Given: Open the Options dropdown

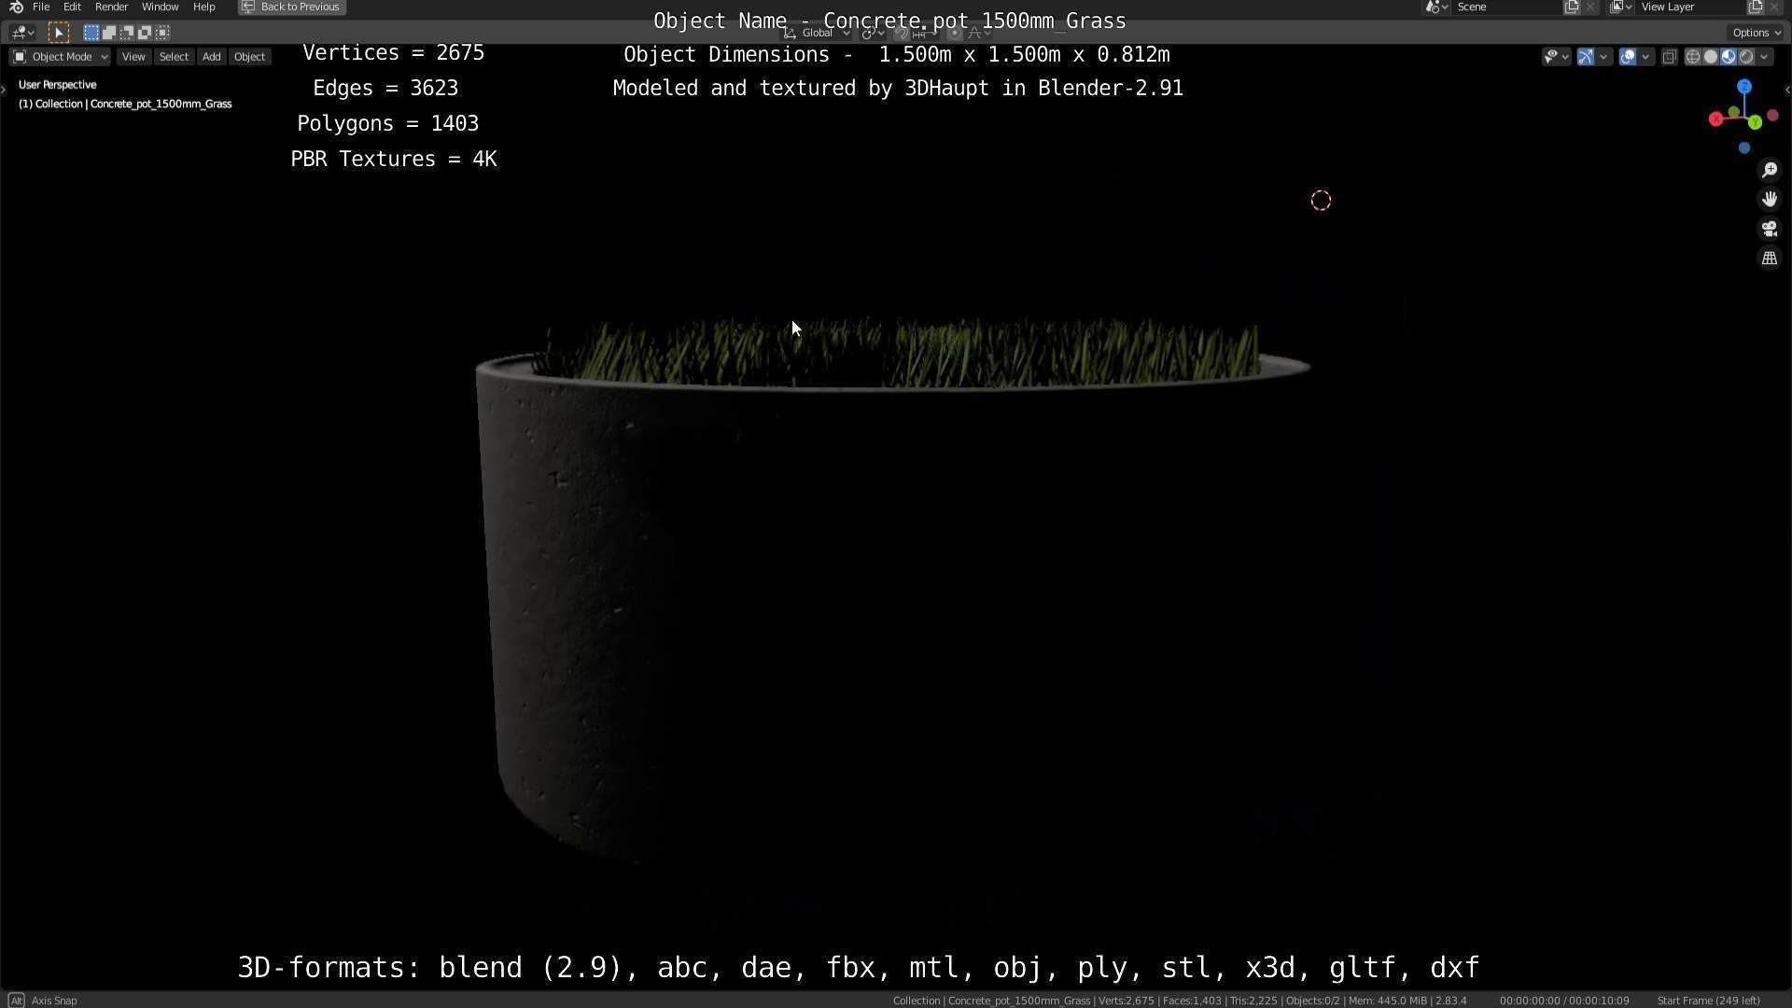Looking at the screenshot, I should pos(1756,33).
